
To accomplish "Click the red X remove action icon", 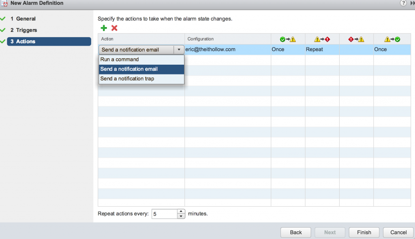I will pyautogui.click(x=114, y=28).
